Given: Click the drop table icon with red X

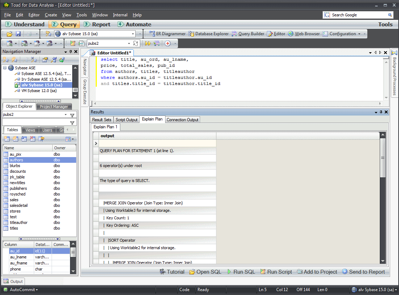Looking at the screenshot, I should (33, 139).
